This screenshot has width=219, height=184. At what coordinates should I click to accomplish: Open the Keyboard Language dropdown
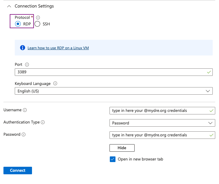(x=114, y=91)
